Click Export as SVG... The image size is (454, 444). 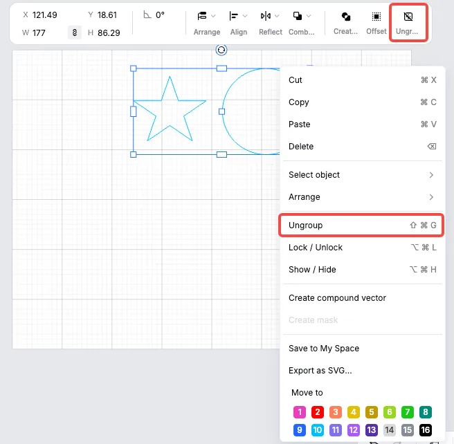(x=320, y=371)
